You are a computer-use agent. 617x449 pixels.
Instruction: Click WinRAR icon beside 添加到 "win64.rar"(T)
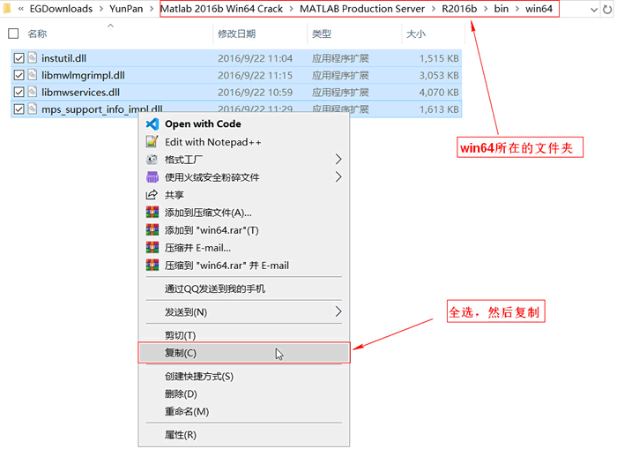click(x=152, y=230)
